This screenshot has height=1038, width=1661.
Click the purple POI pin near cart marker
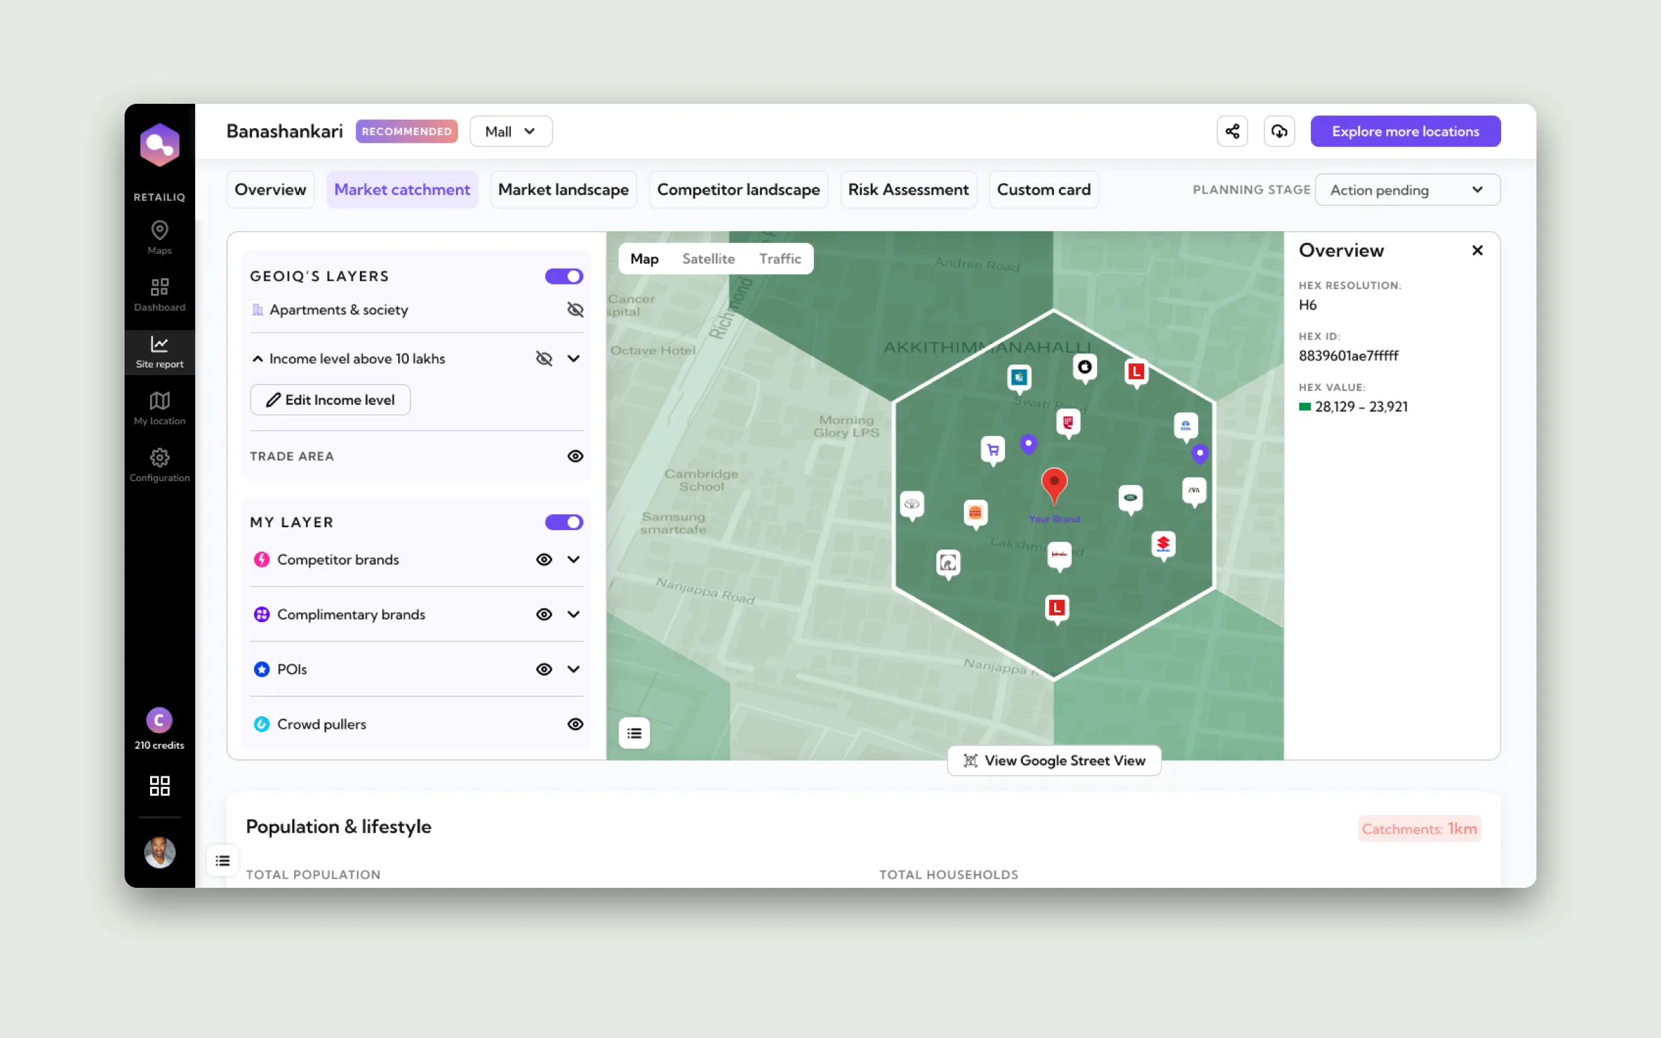coord(1028,444)
